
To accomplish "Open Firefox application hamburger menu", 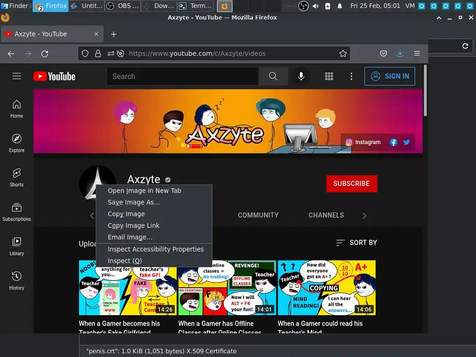I will tap(417, 53).
